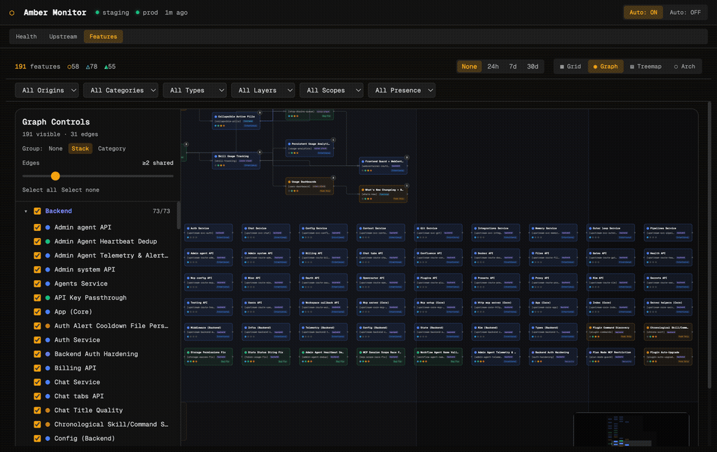
Task: Click the Edges slider track right portion
Action: coord(117,176)
